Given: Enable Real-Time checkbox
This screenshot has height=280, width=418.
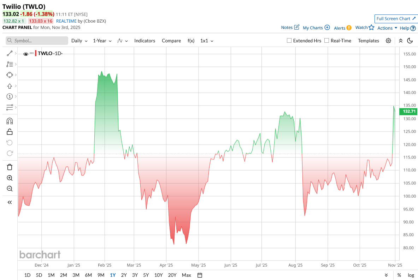Looking at the screenshot, I should pyautogui.click(x=326, y=41).
